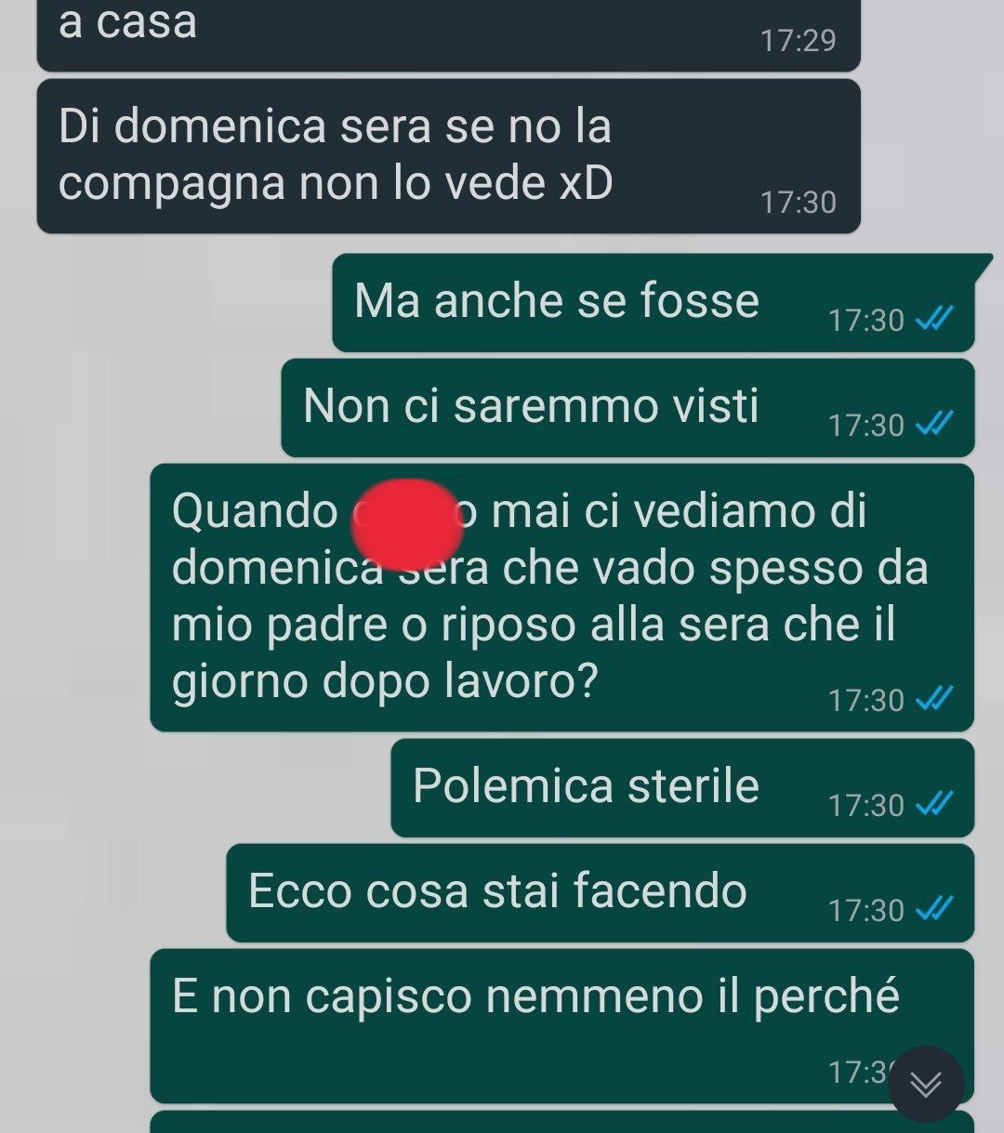Click read receipt ticks on 'Polemica sterile'

[x=934, y=803]
